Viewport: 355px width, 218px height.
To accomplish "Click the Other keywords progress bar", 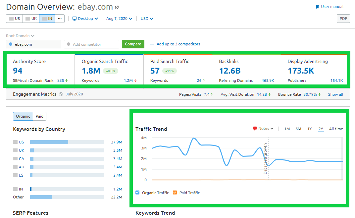I will [67, 197].
